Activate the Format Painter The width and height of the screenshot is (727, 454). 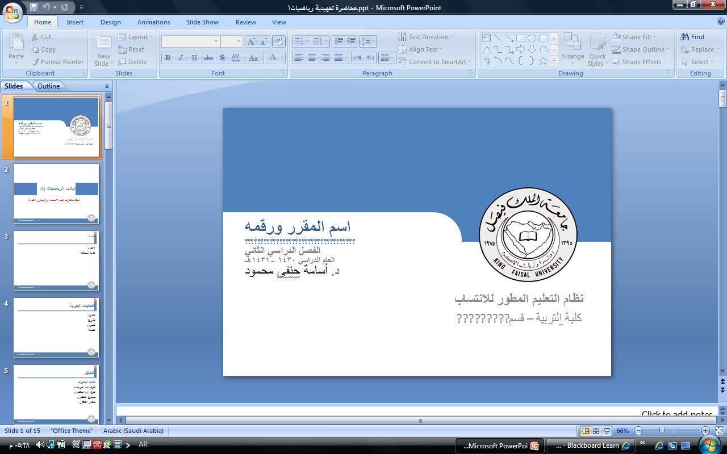[x=57, y=62]
